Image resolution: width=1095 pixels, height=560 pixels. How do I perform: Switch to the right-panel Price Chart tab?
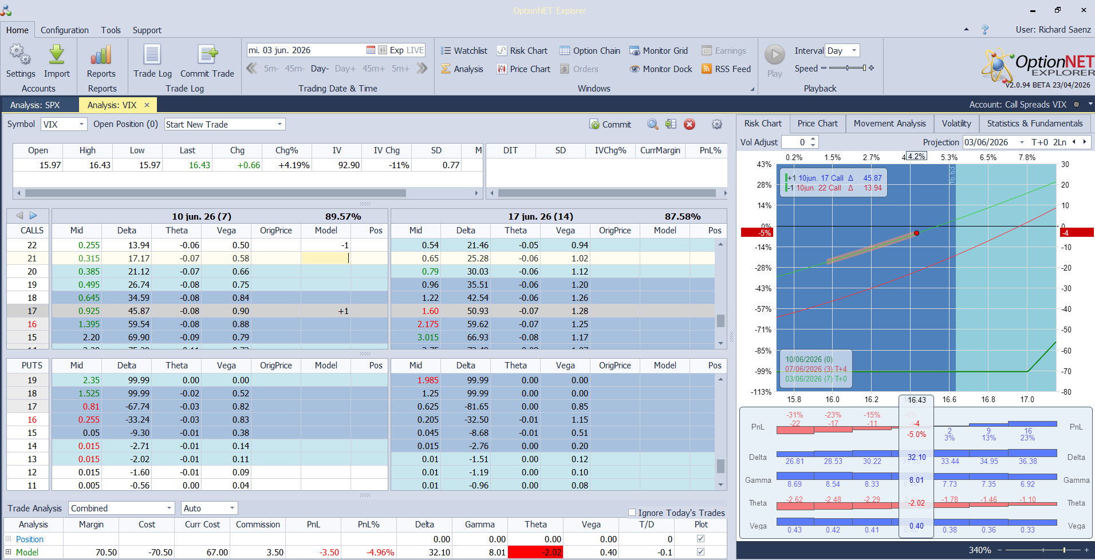coord(817,124)
